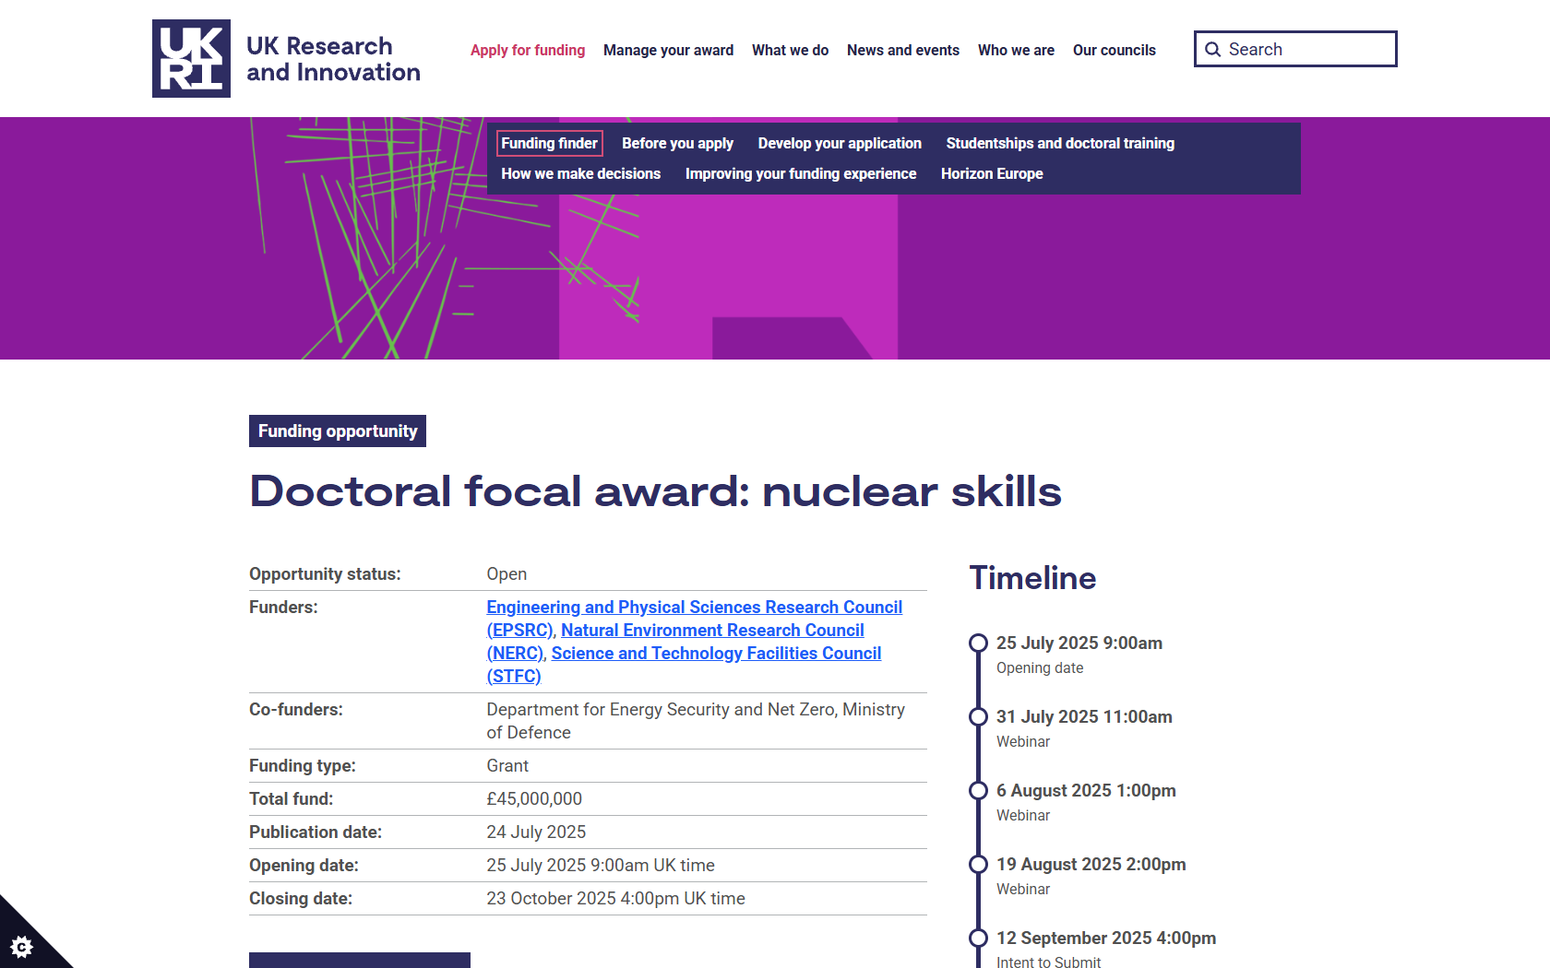Open How we make decisions page
The height and width of the screenshot is (968, 1550).
pyautogui.click(x=580, y=173)
